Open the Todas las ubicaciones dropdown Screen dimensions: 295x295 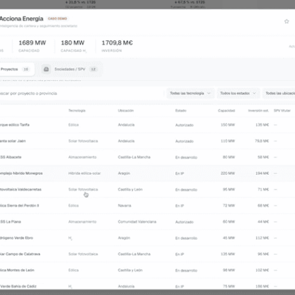point(279,93)
